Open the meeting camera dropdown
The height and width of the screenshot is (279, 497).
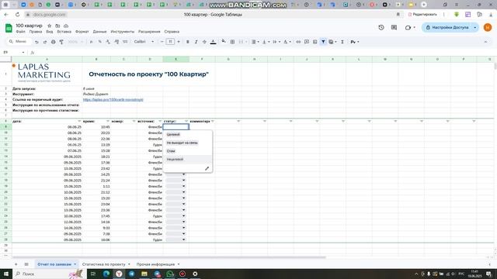click(410, 28)
